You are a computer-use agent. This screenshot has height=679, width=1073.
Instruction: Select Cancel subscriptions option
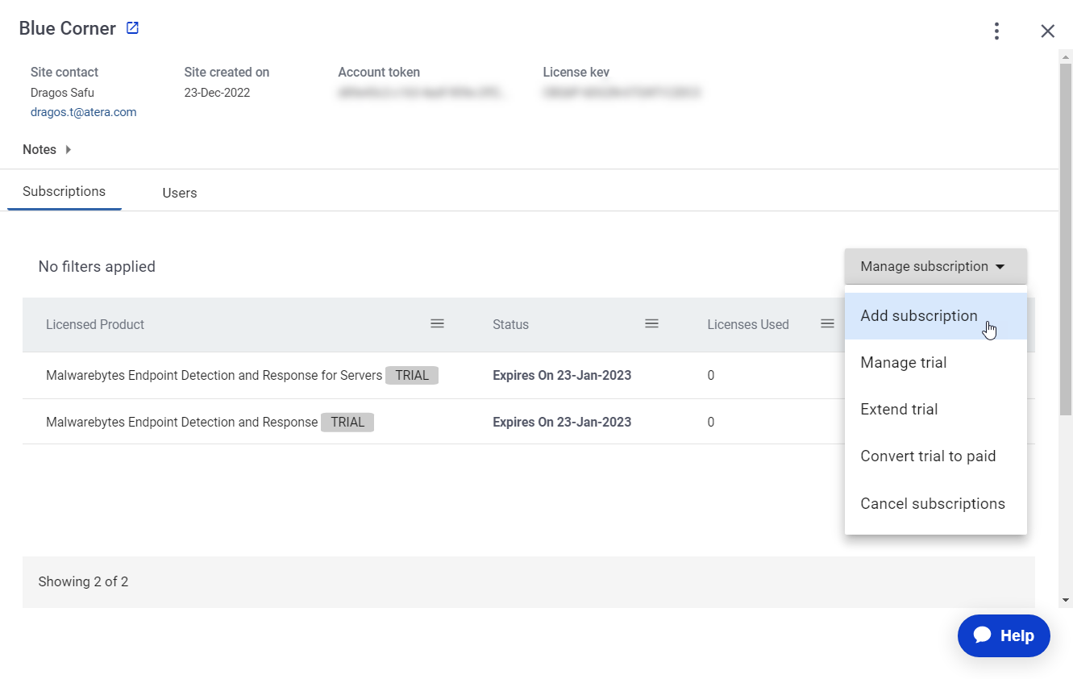coord(936,503)
